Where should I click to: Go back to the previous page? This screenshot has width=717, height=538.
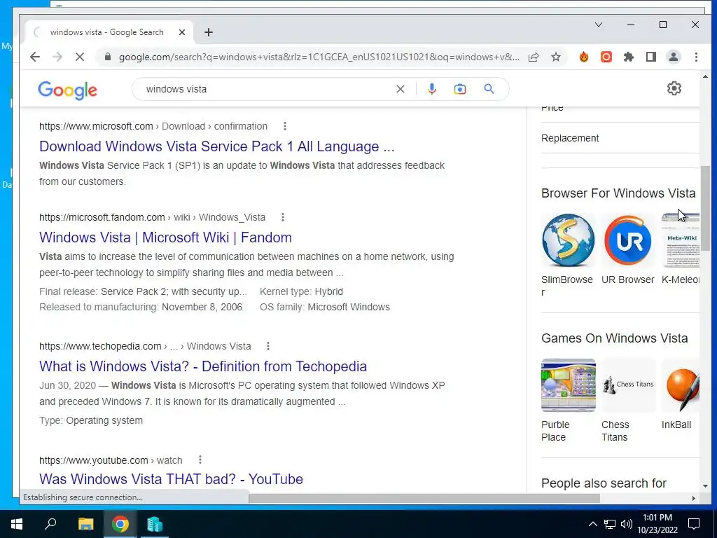(35, 57)
